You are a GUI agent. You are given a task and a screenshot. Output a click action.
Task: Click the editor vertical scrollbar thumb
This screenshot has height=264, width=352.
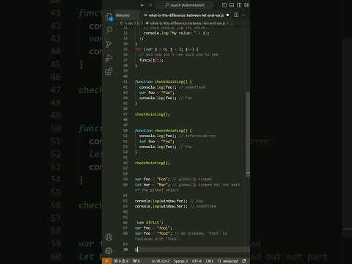click(248, 133)
